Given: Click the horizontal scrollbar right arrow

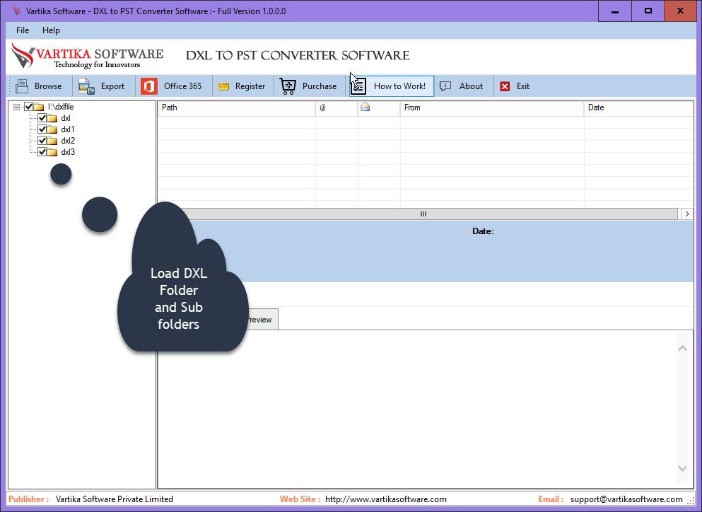Looking at the screenshot, I should tap(687, 214).
